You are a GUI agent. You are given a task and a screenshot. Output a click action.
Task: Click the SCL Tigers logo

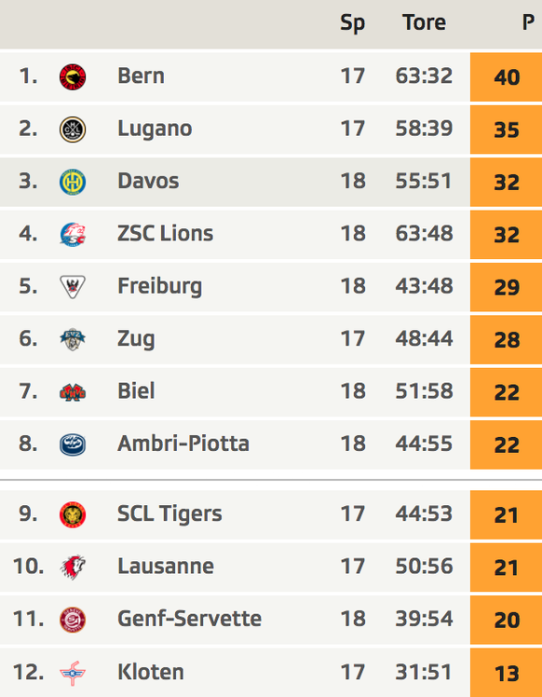73,514
